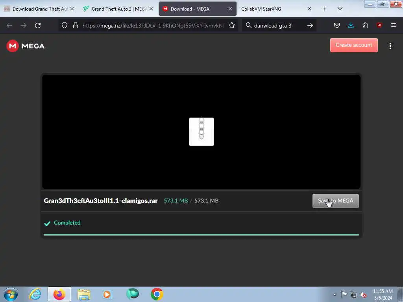Expand the list all tabs dropdown

click(x=340, y=9)
